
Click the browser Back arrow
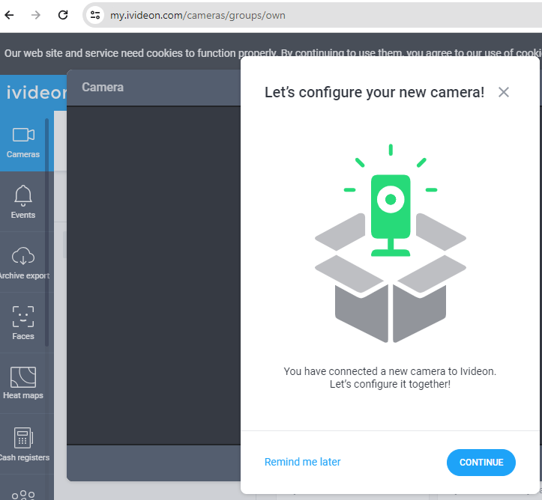point(9,15)
